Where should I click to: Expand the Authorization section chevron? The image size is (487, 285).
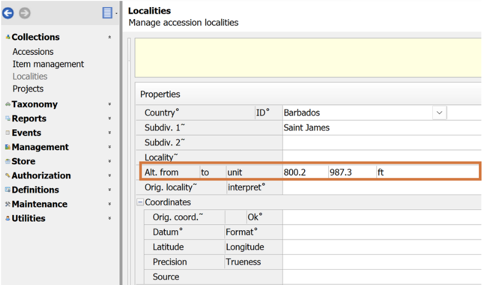109,175
